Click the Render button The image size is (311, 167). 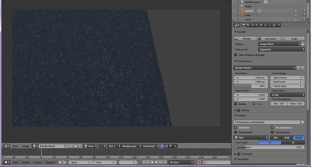245,39
